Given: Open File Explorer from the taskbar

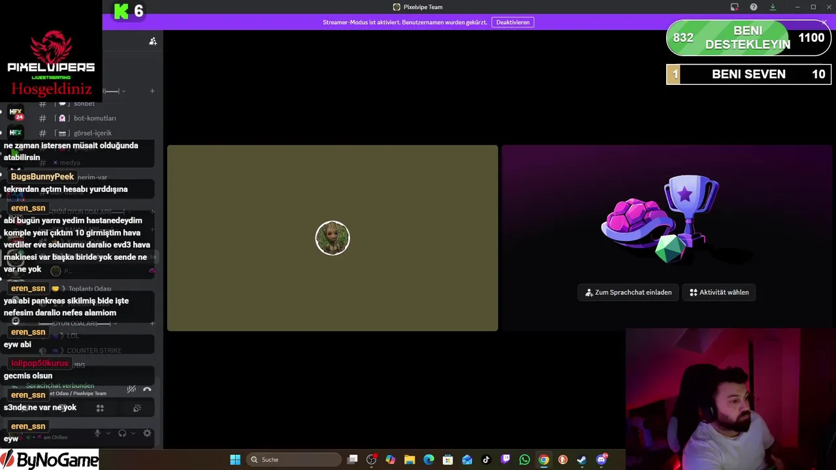Looking at the screenshot, I should (410, 460).
